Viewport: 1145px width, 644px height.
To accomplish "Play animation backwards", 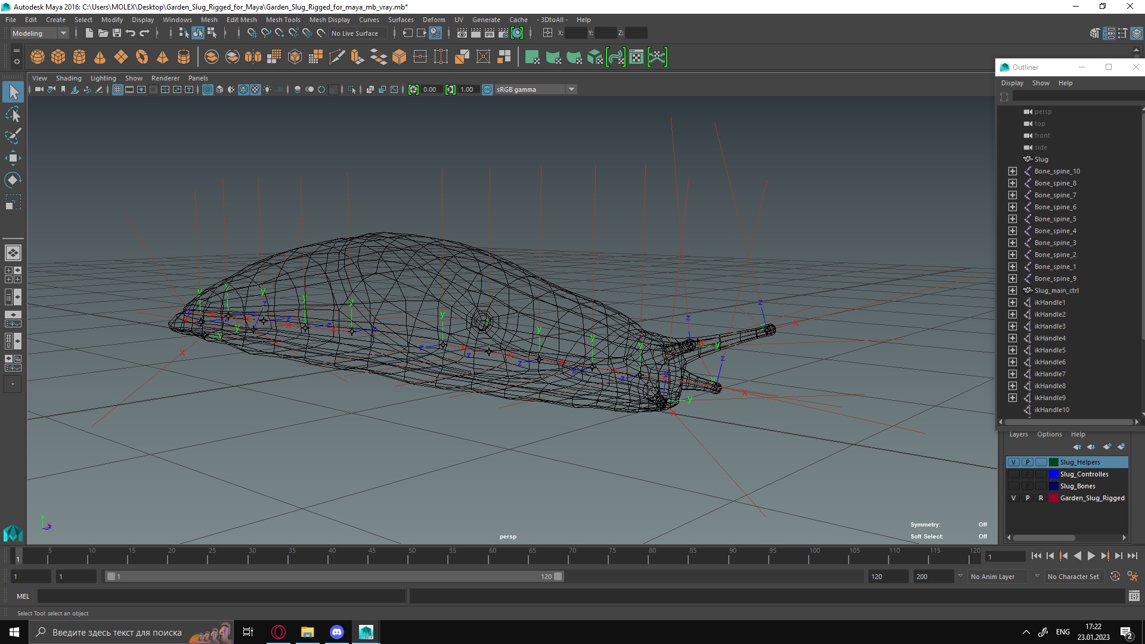I will [1077, 556].
